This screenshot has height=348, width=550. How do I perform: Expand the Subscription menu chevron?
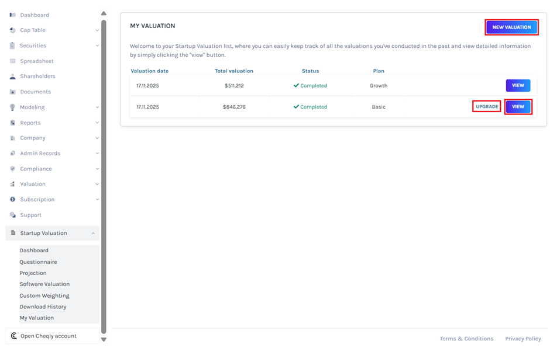point(97,200)
